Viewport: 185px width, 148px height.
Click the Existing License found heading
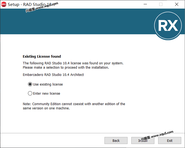42,57
